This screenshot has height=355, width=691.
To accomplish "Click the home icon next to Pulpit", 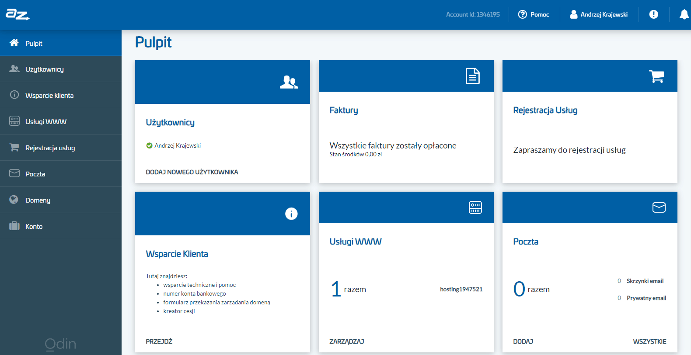I will tap(14, 42).
